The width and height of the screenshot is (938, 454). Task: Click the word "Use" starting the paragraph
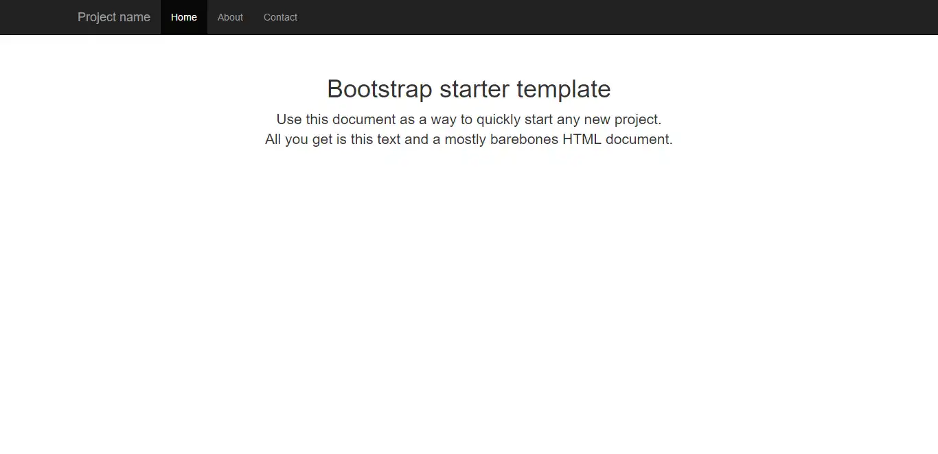point(289,119)
